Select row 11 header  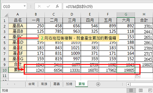point(5,75)
